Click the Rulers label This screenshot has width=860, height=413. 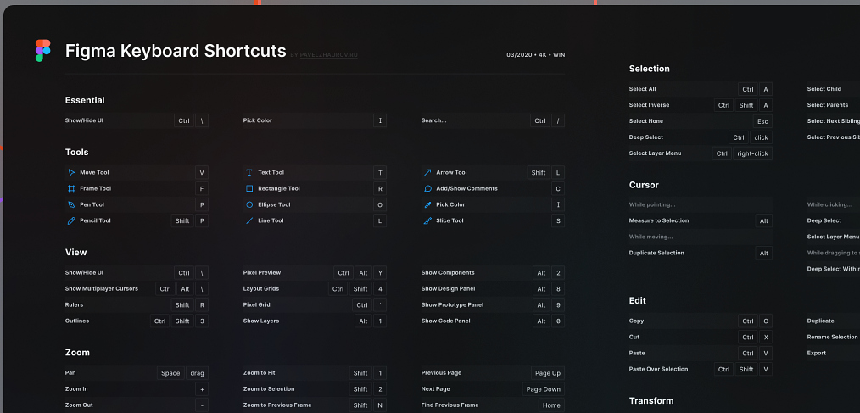[x=74, y=304]
